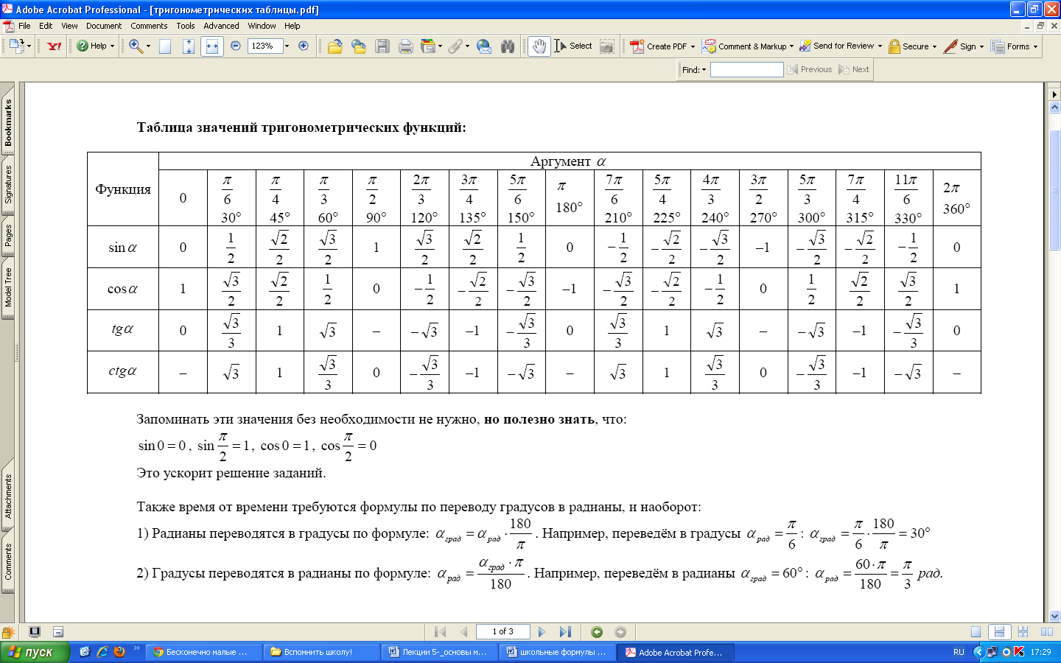Switch to Continuous page layout
1061x663 pixels.
click(999, 632)
